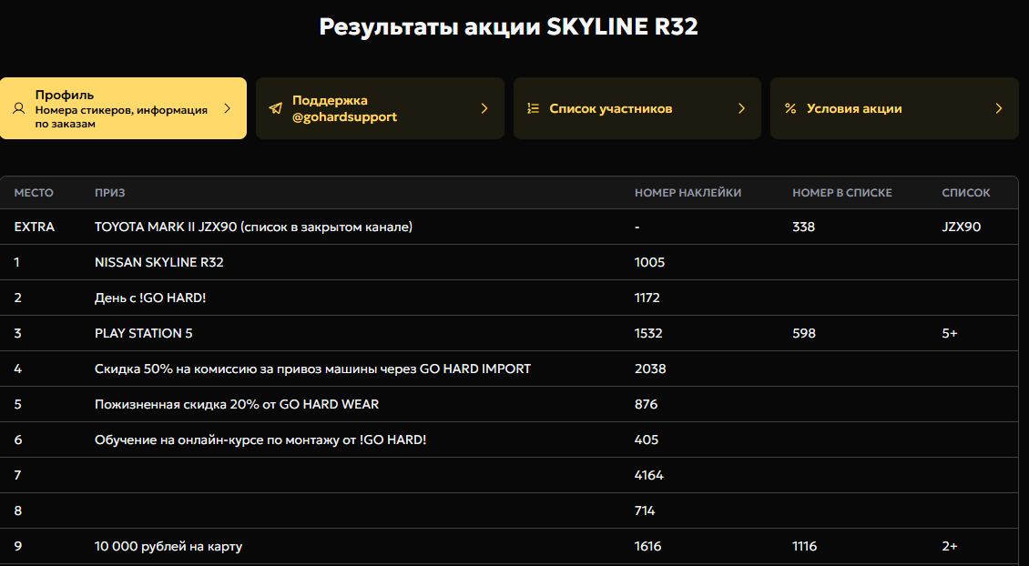Screen dimensions: 1029x566
Task: Expand the Профиль card chevron
Action: [x=228, y=108]
